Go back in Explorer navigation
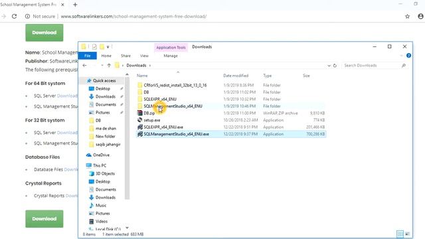 coord(84,65)
